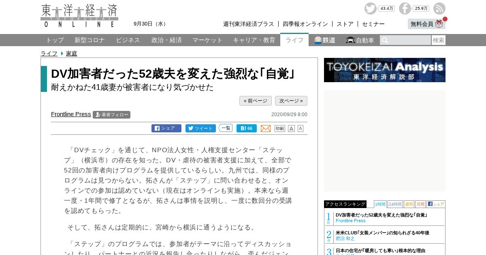Open ranking #1 DV加害者だった52歳夫 article
Image resolution: width=486 pixels, height=255 pixels.
tap(382, 215)
